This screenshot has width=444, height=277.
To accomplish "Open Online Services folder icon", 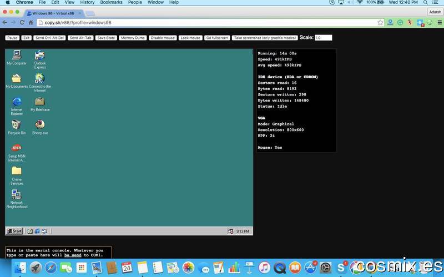I will click(x=17, y=176).
